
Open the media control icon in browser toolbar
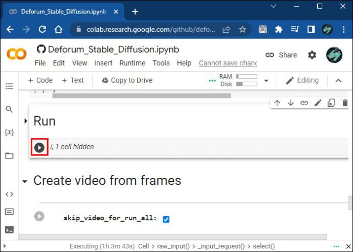pos(295,29)
